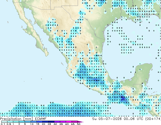Click the "15" legend value

[x=38, y=124]
